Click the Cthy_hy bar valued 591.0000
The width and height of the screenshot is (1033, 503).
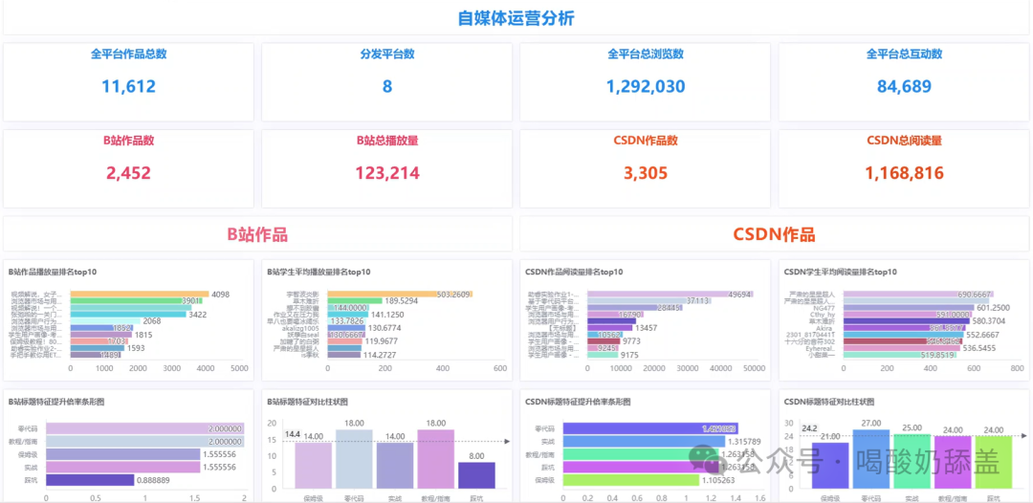click(908, 315)
